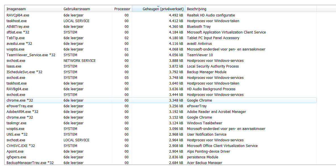Choose IScheduleSvc.exe *32 process row
The image size is (336, 166).
click(24, 72)
